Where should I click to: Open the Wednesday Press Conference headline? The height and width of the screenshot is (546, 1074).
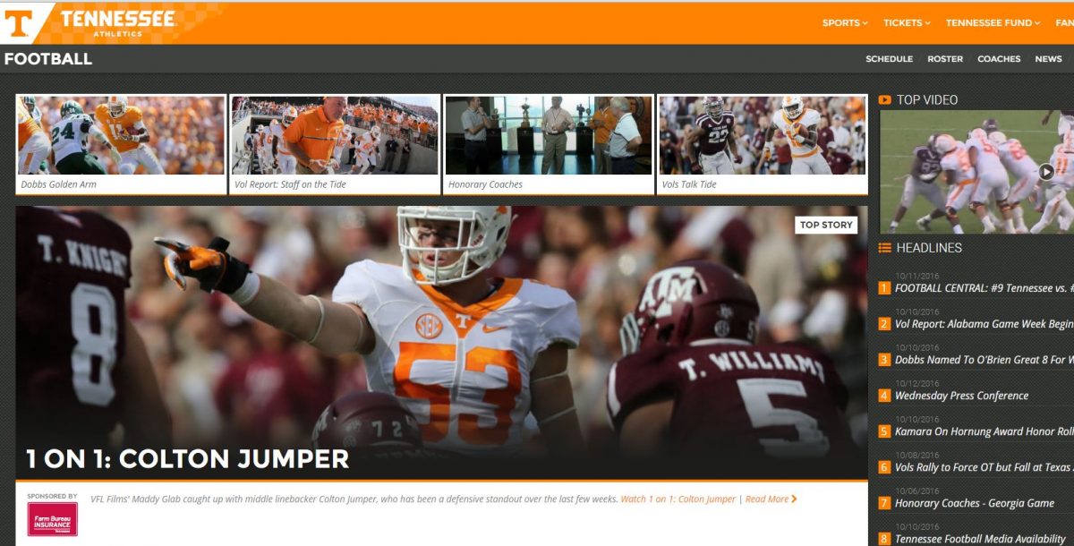[962, 396]
